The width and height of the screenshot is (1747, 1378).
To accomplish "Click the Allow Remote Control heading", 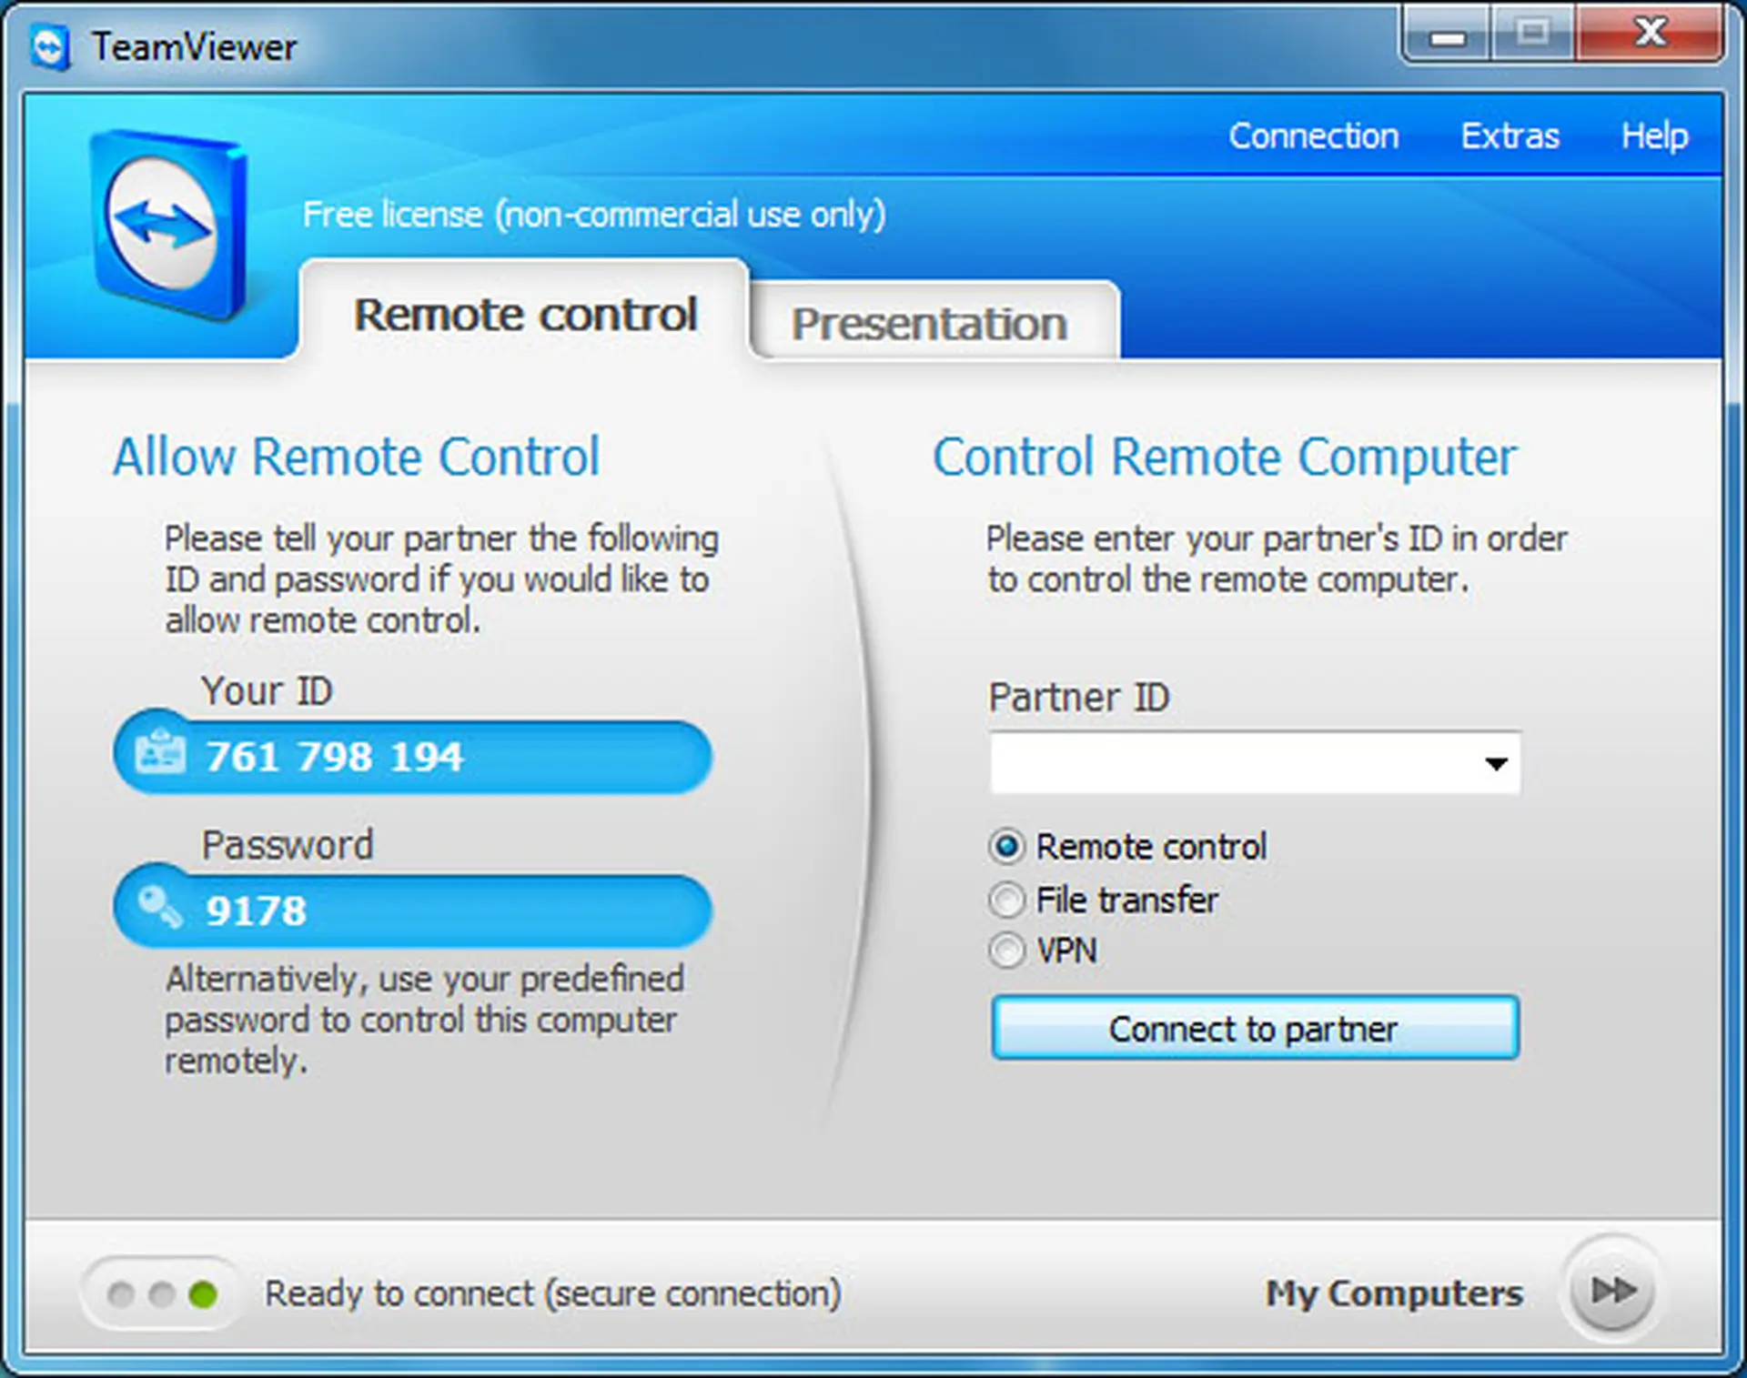I will (356, 457).
